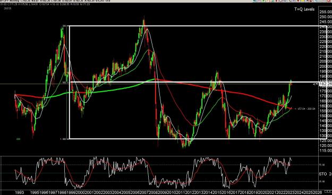Click the 170.00 price axis label
Image resolution: width=332 pixels, height=195 pixels.
pyautogui.click(x=326, y=96)
